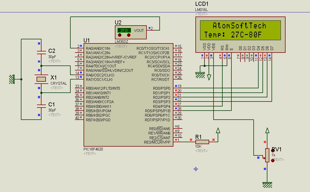Click the RV1 potentiometer upper adjust button
The height and width of the screenshot is (192, 310).
273,151
